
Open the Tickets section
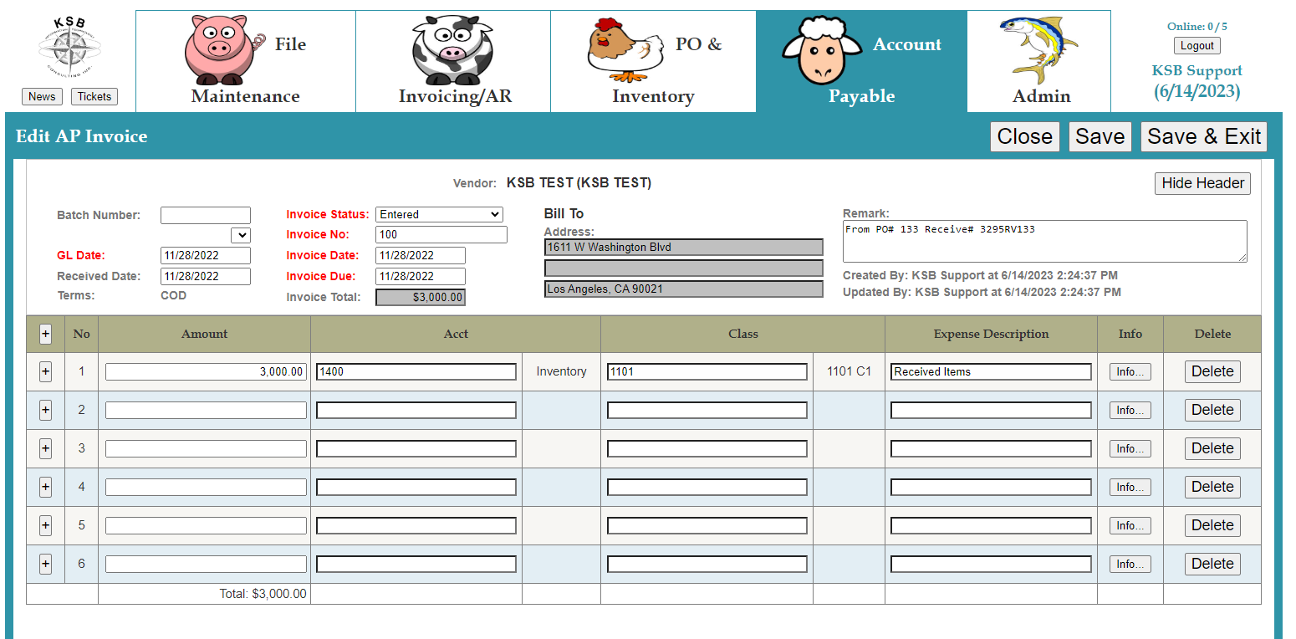click(x=94, y=96)
